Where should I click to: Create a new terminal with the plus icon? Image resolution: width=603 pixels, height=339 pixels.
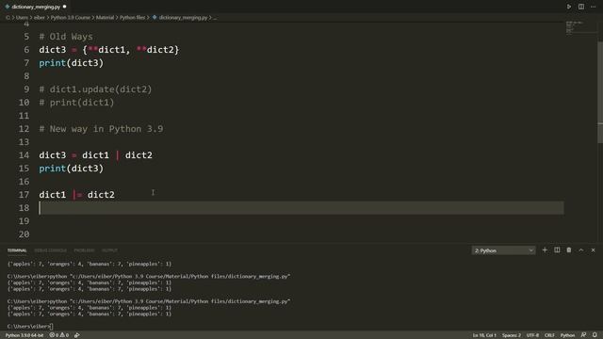click(x=545, y=250)
